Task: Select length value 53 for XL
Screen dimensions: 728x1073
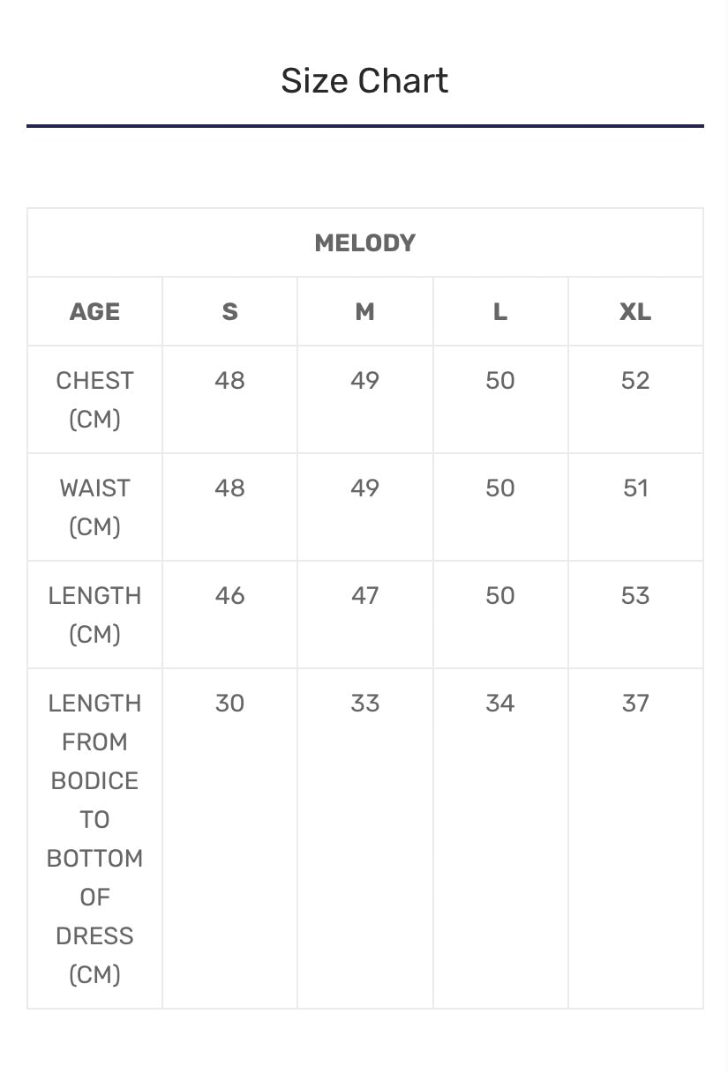Action: tap(635, 596)
